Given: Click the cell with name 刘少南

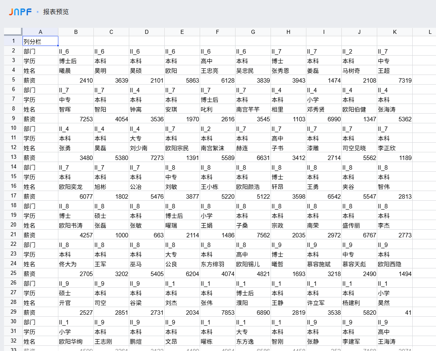Looking at the screenshot, I should [147, 148].
